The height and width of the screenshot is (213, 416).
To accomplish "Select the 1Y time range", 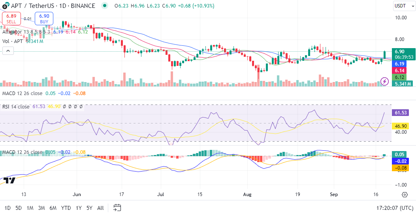I will 79,208.
